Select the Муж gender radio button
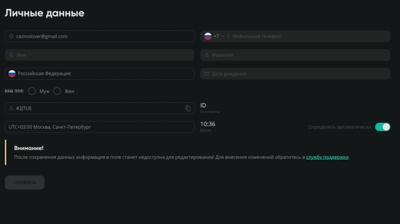Image resolution: width=400 pixels, height=224 pixels. [x=32, y=91]
